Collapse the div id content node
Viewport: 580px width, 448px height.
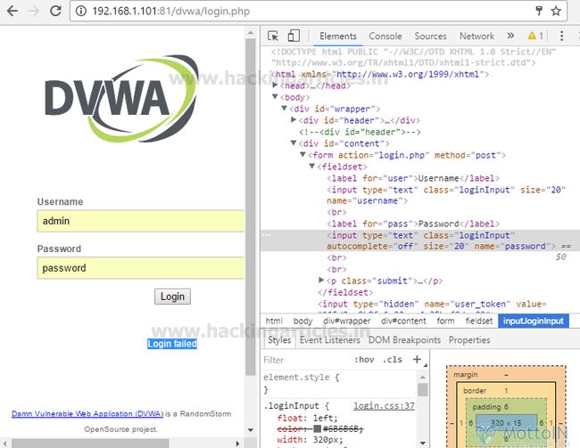pyautogui.click(x=294, y=143)
